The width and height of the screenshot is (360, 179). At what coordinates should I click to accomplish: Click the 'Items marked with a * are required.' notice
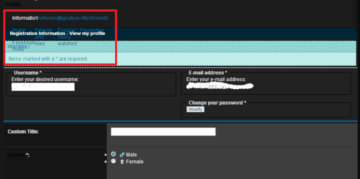[48, 59]
